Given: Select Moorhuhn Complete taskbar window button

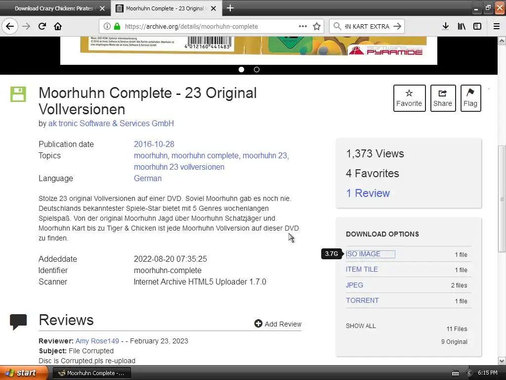Looking at the screenshot, I should tap(91, 373).
